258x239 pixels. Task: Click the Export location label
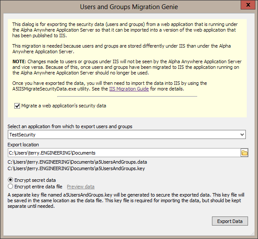click(x=23, y=145)
